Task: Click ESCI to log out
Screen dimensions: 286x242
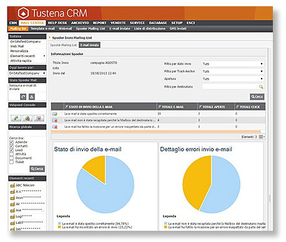Action: (190, 22)
